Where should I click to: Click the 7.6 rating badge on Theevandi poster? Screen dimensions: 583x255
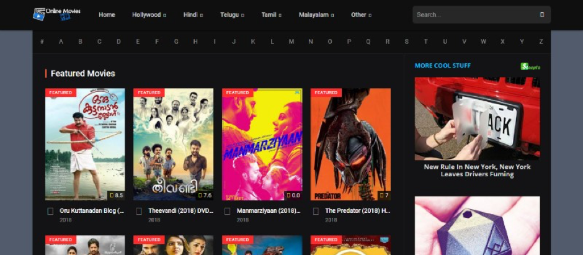[204, 195]
